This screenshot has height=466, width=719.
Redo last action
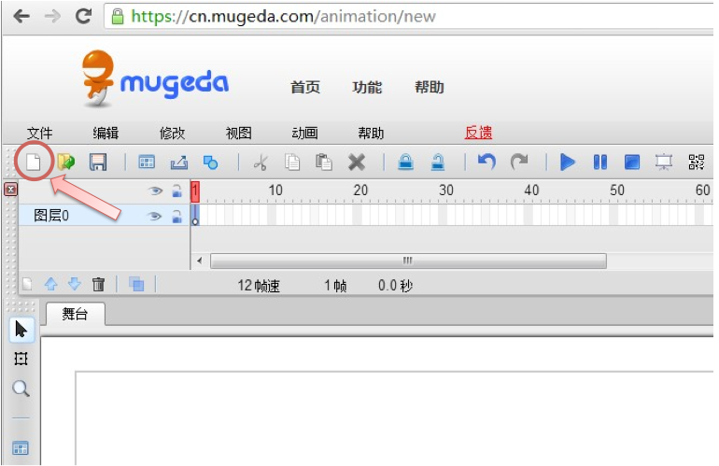pos(519,162)
